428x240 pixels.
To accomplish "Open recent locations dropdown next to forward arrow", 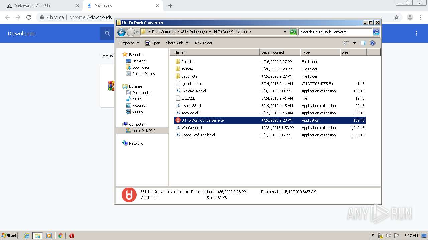I will tap(137, 32).
